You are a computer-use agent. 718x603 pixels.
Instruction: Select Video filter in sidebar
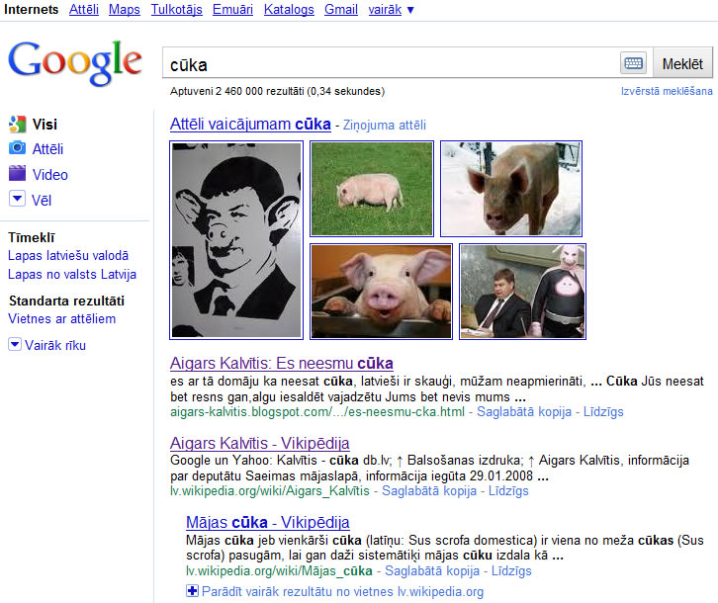tap(49, 174)
